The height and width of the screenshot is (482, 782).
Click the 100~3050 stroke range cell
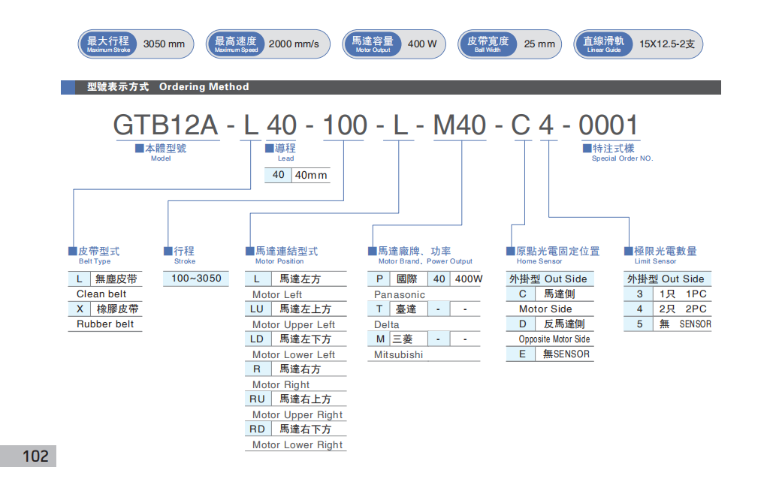[196, 279]
